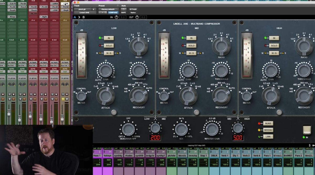
Task: Click the automation icon under Auto
Action: (124, 9)
